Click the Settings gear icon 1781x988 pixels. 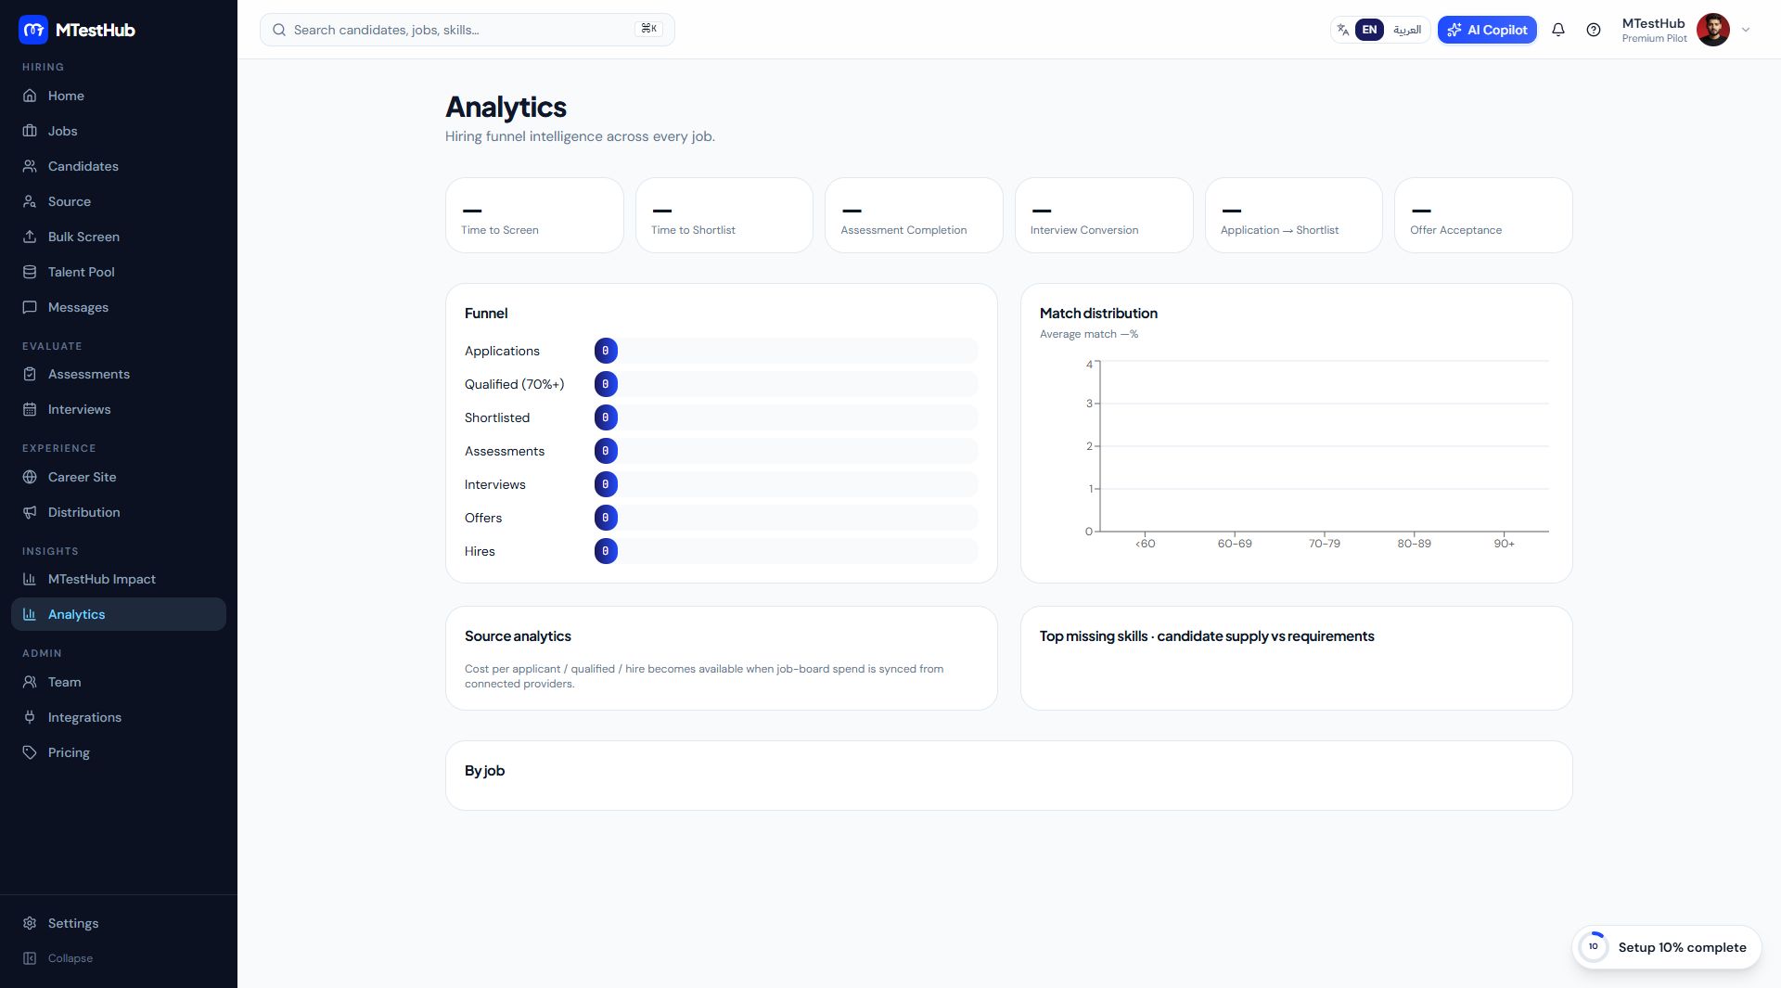(30, 923)
